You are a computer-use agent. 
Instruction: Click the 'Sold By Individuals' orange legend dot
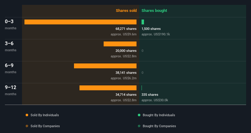tap(27, 115)
